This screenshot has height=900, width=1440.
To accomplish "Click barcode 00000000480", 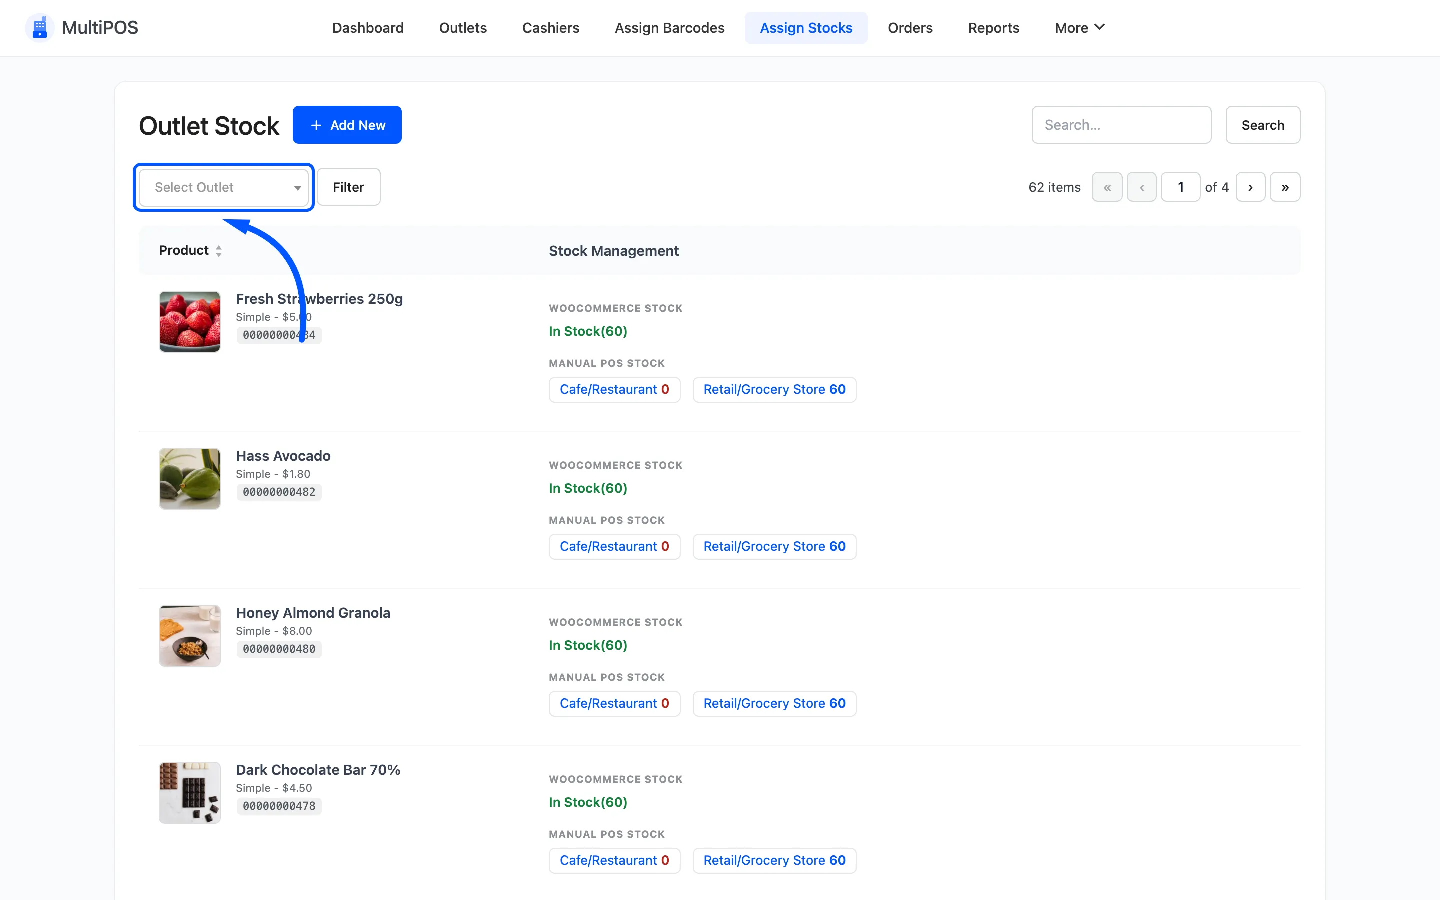I will coord(279,649).
